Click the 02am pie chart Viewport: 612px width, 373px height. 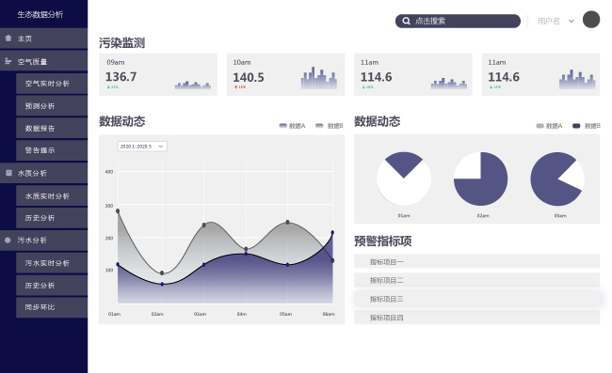tap(481, 179)
